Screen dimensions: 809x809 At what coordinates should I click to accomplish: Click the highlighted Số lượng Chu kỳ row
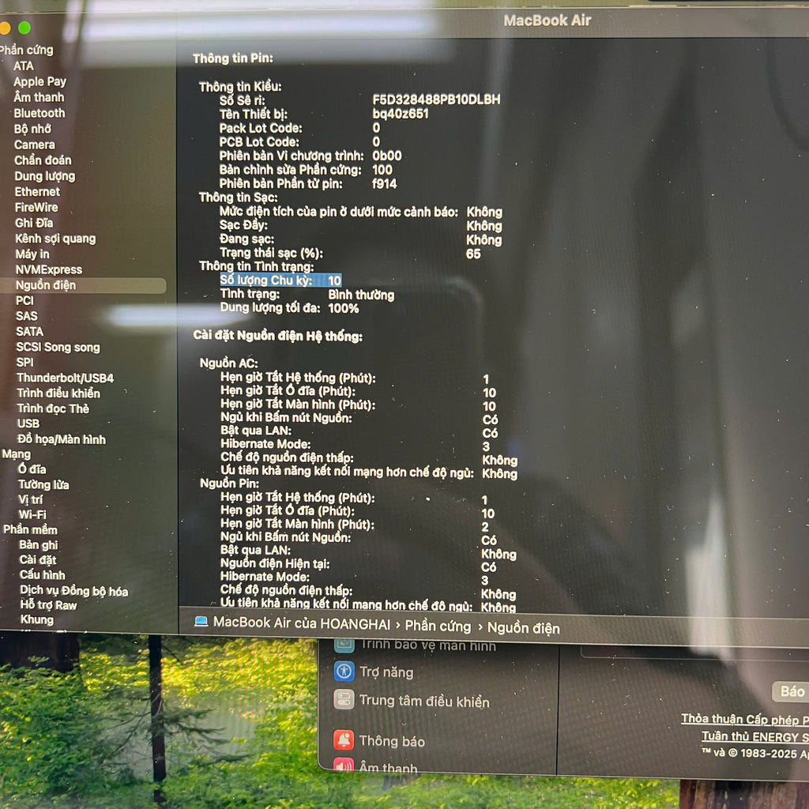(280, 280)
